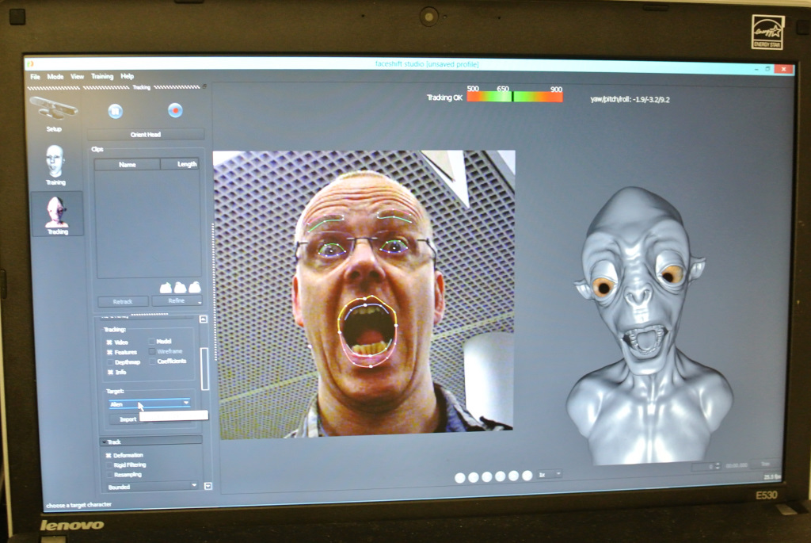Viewport: 811px width, 543px height.
Task: Switch to the Training mode head icon
Action: tap(55, 165)
